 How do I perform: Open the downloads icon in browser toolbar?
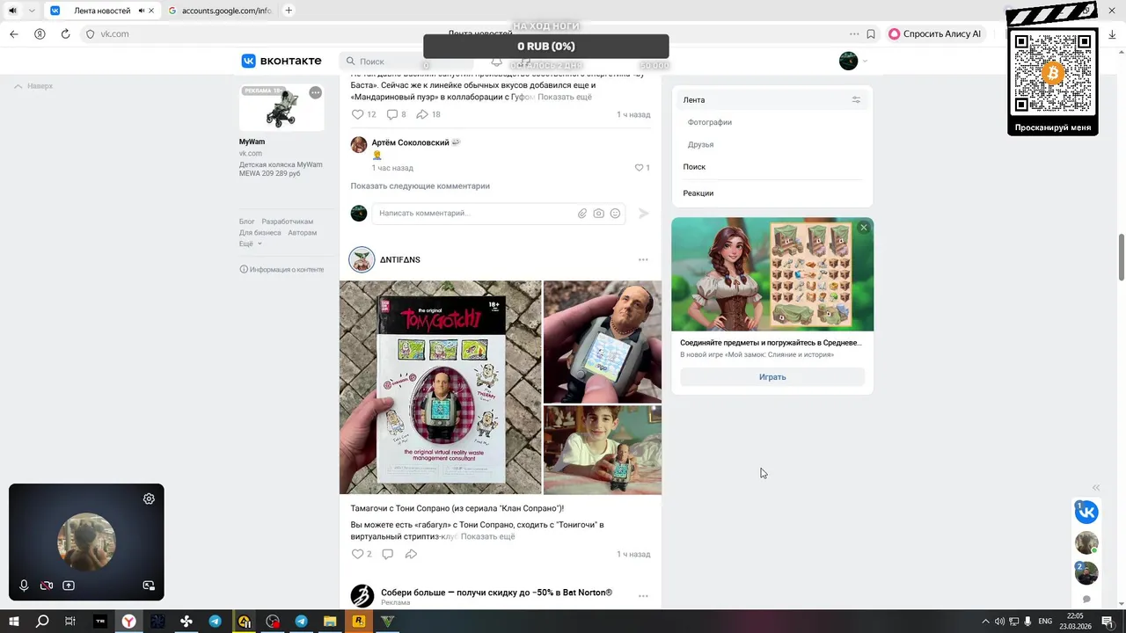[1112, 34]
